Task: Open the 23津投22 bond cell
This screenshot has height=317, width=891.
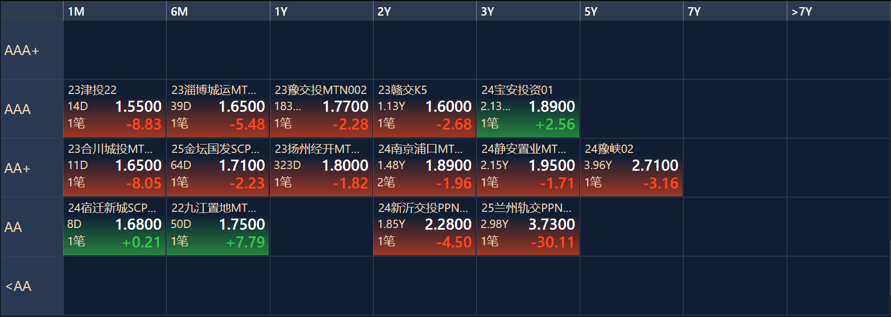Action: pos(114,108)
